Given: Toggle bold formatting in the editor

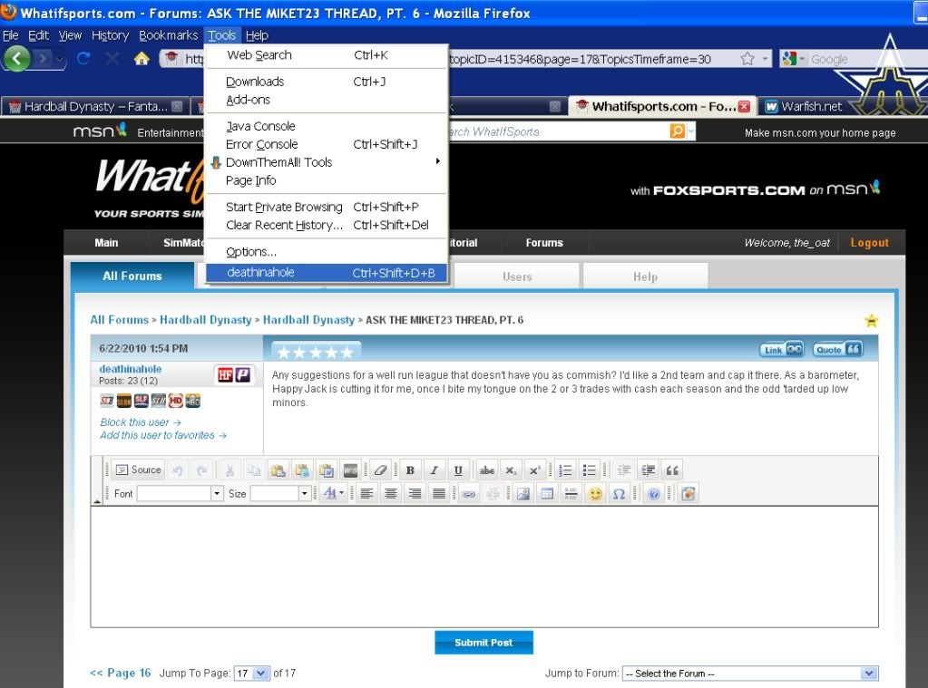Looking at the screenshot, I should 410,470.
